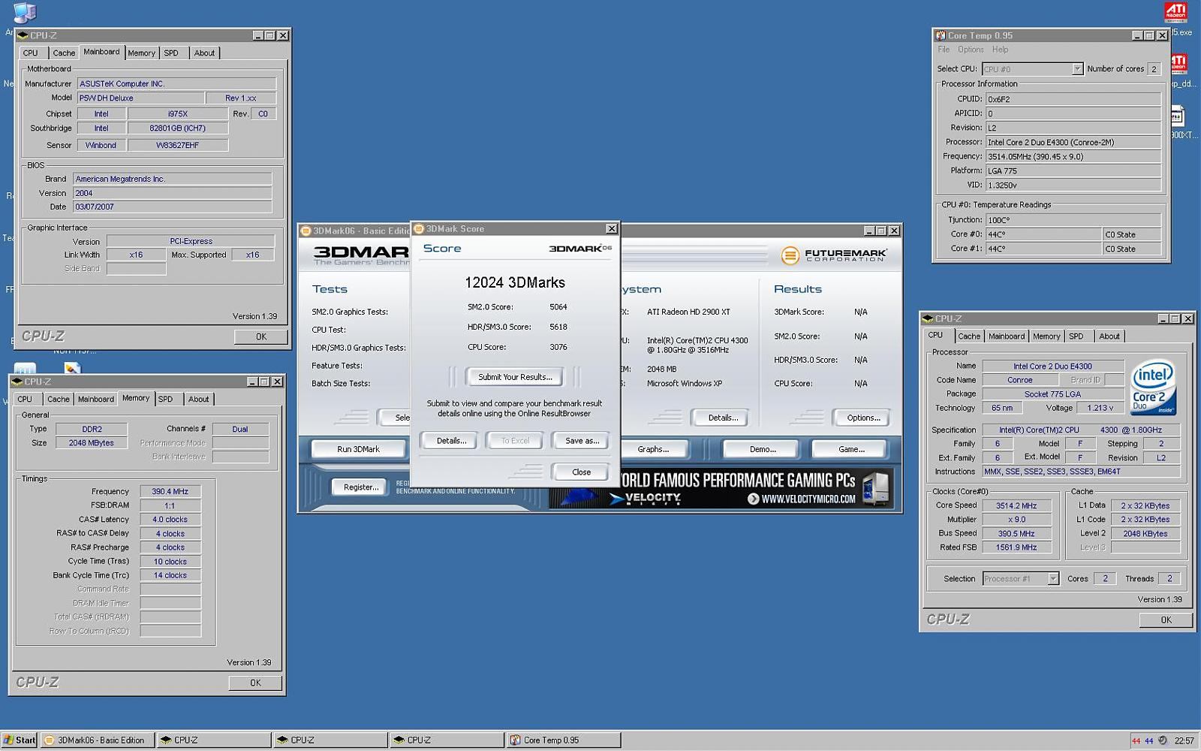This screenshot has width=1201, height=751.
Task: Open Options button under Results
Action: pyautogui.click(x=863, y=418)
